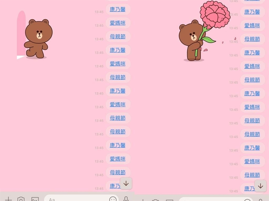Open the topmost 康乃馨 link
This screenshot has width=269, height=201.
(118, 10)
